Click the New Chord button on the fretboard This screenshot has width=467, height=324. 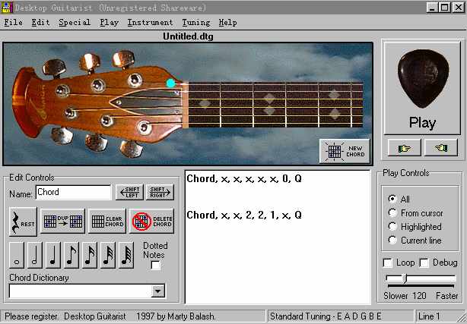tap(345, 151)
